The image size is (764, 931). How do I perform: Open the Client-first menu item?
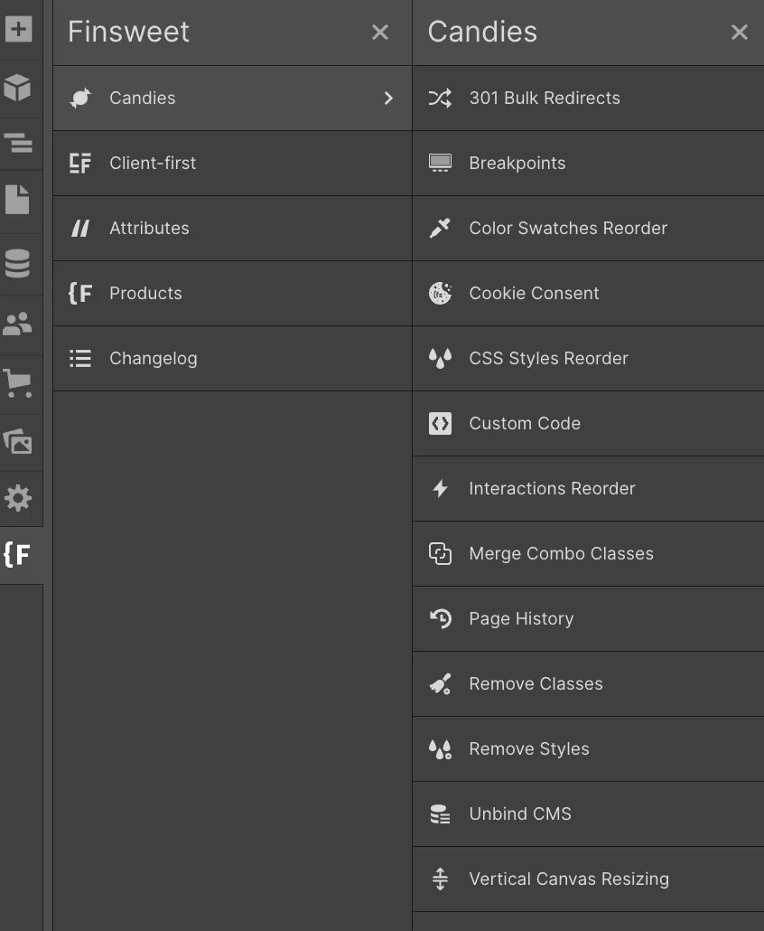232,164
